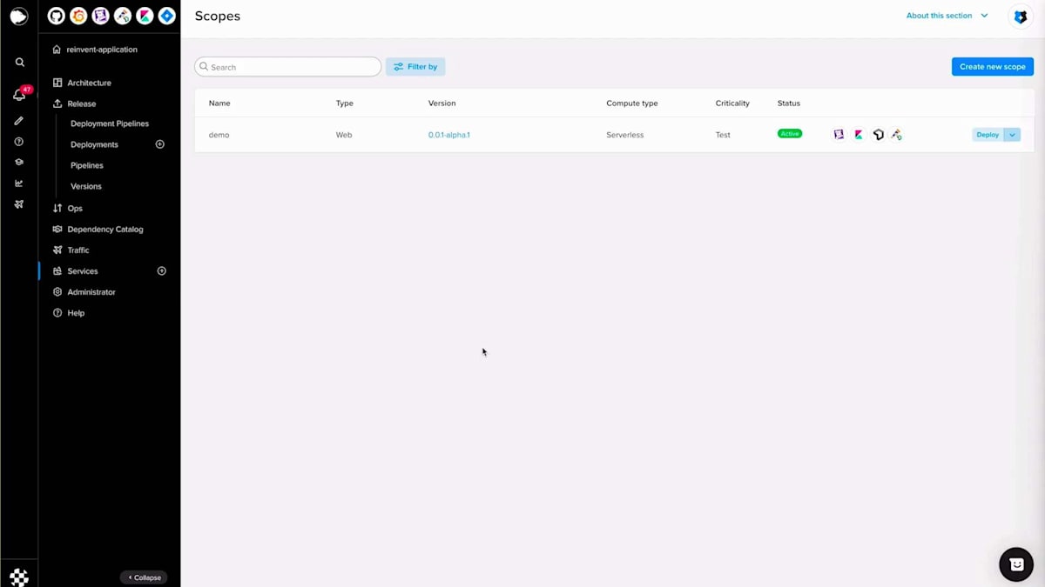Expand the About this section dropdown
The height and width of the screenshot is (587, 1045).
(947, 16)
